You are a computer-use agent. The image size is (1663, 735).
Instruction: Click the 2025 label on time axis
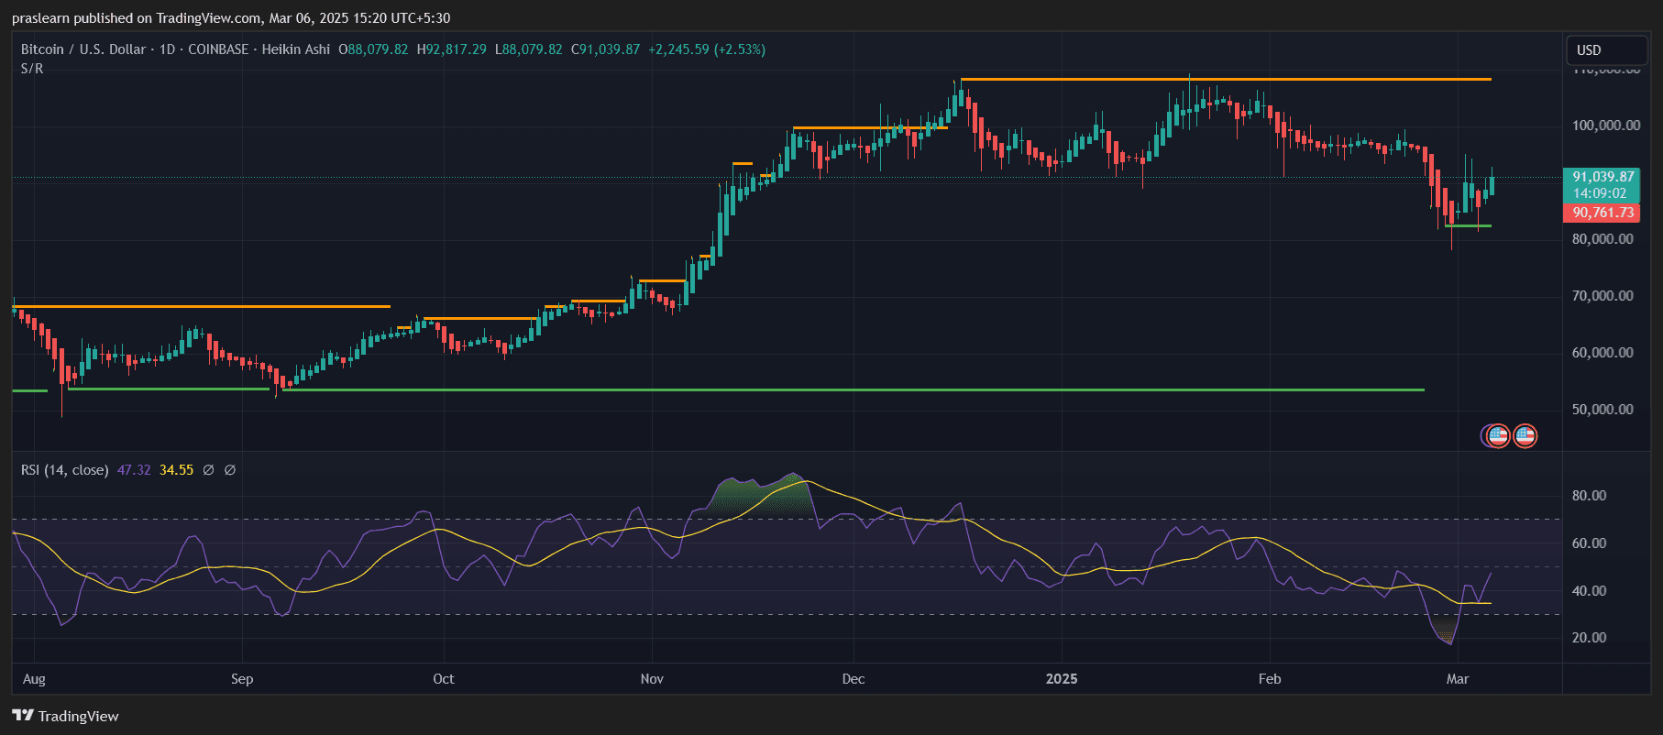point(1062,679)
